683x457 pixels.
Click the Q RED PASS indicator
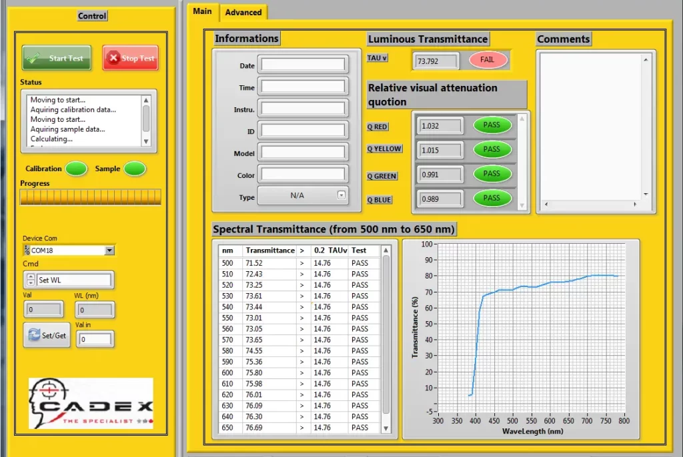[492, 125]
